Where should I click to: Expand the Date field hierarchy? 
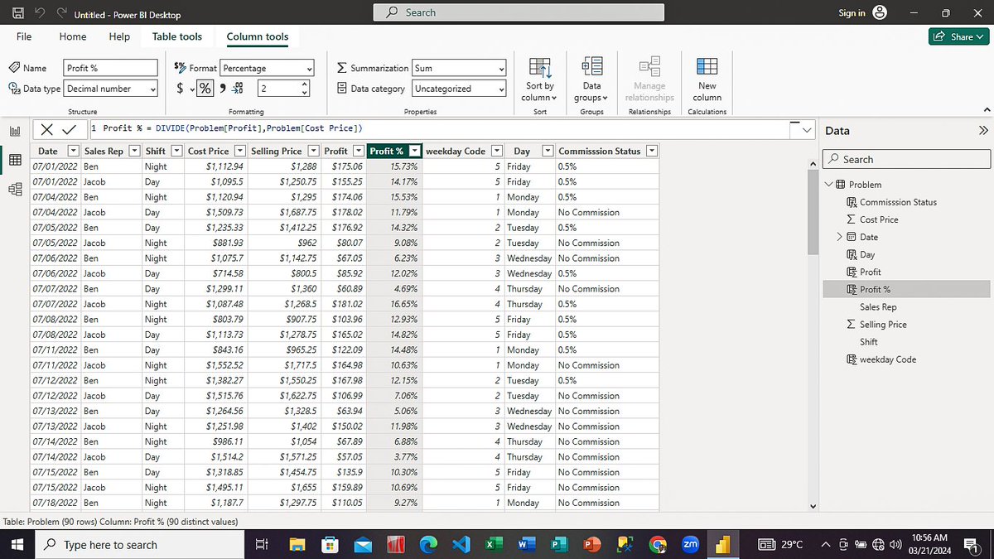tap(839, 237)
